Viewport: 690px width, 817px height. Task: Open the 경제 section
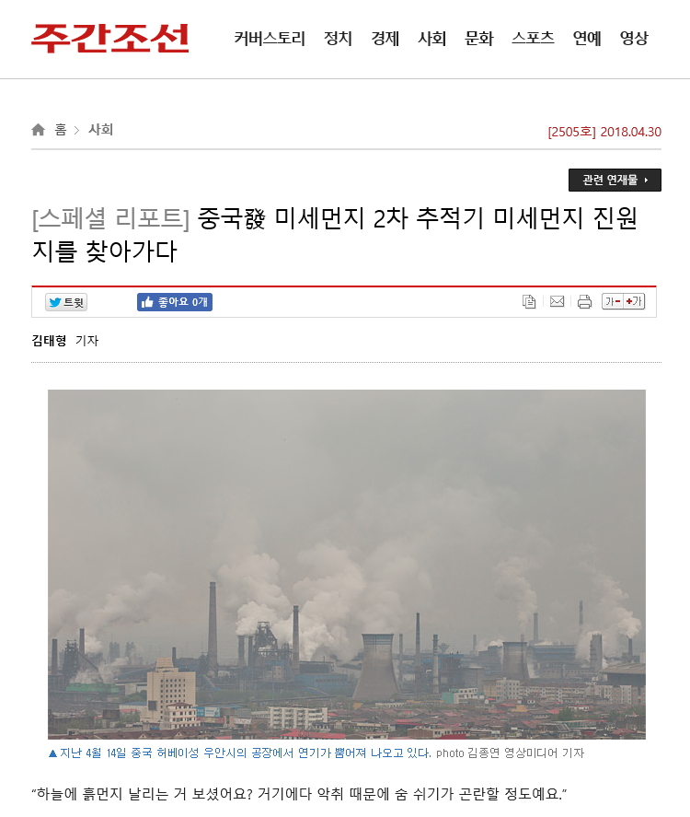click(385, 38)
